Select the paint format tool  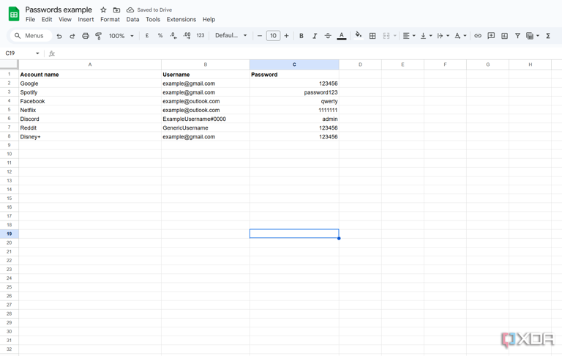tap(98, 36)
